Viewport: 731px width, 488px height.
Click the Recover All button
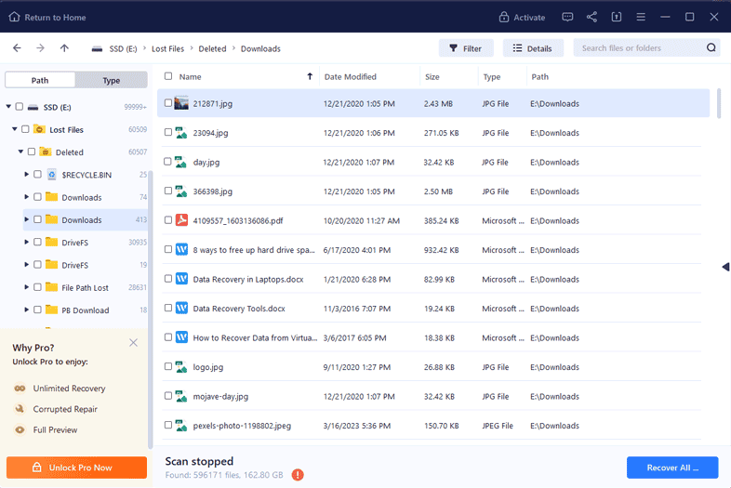pyautogui.click(x=672, y=468)
